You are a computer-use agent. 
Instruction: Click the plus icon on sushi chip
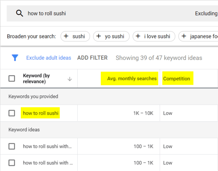(66, 36)
